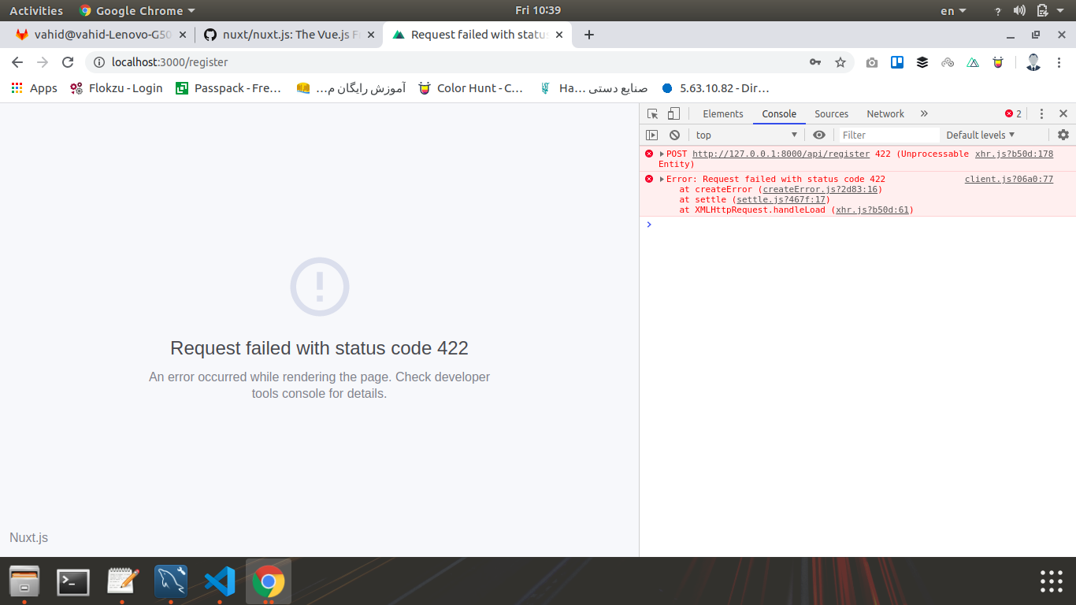Open DevTools customize three-dot menu

pyautogui.click(x=1041, y=113)
